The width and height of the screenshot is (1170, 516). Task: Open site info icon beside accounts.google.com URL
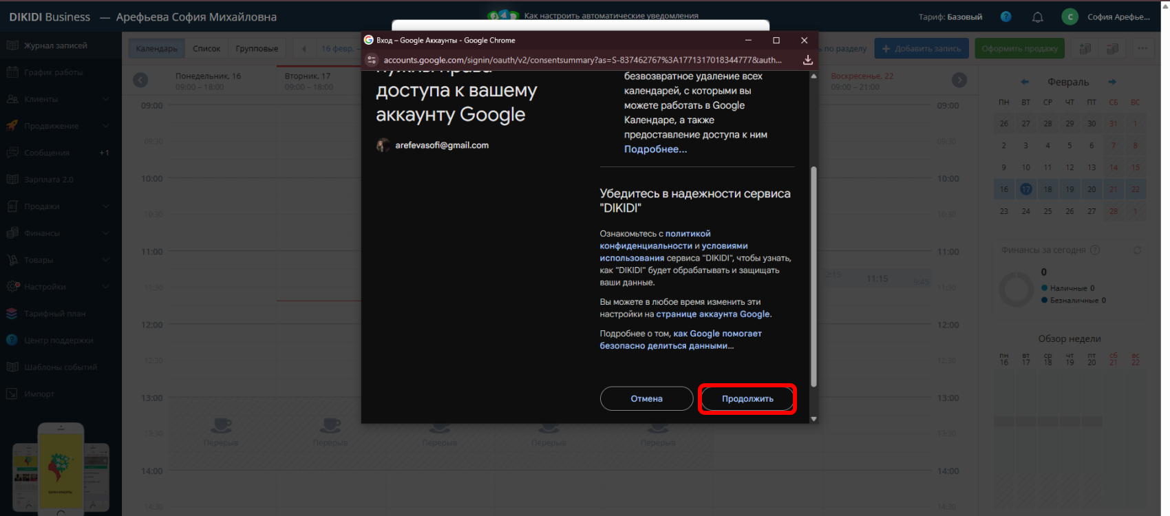click(372, 60)
